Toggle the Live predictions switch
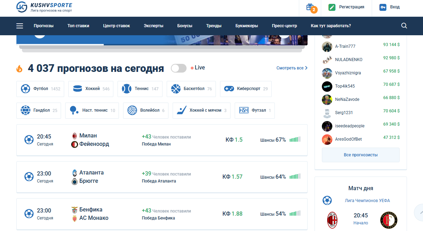Viewport: 423px width, 231px height. (x=179, y=68)
